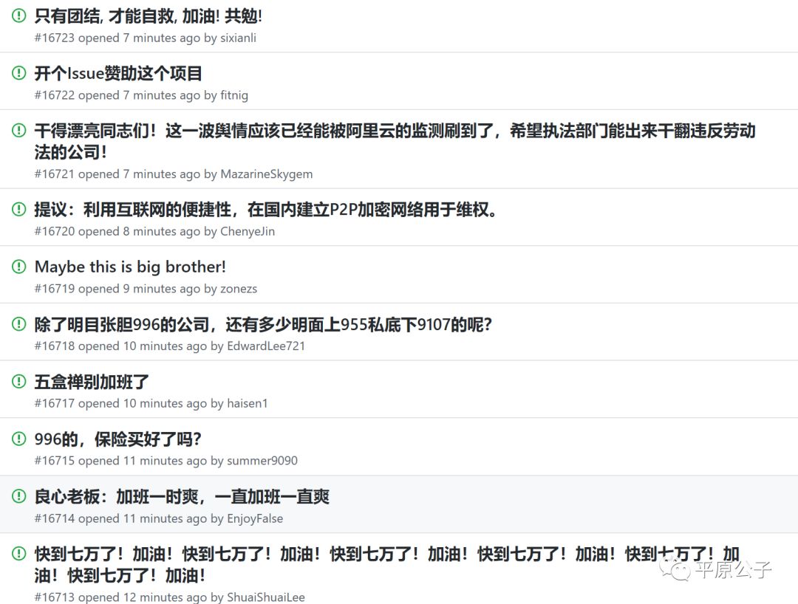Open issue '良心老板: 加班一时爽'
The height and width of the screenshot is (604, 798).
(182, 497)
